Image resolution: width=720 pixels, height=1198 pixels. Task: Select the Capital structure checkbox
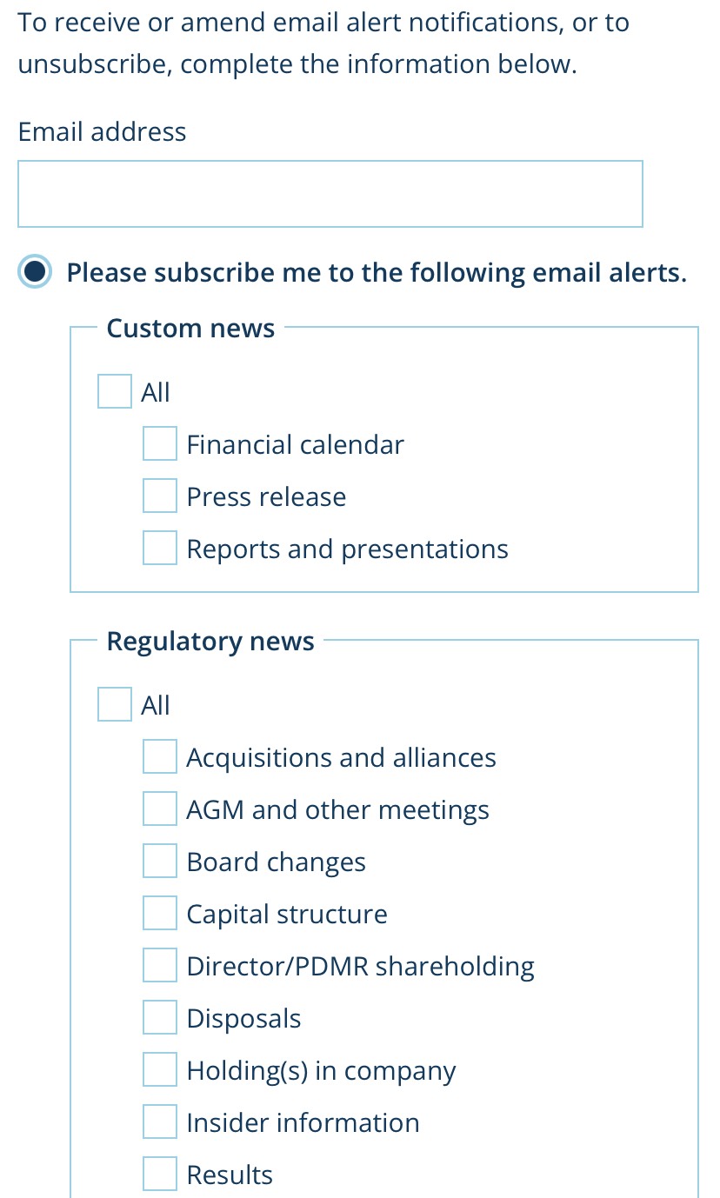(x=160, y=914)
